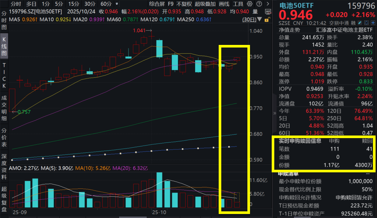This screenshot has height=218, width=377.
Task: Switch to the 分时图 view tab
Action: 4,18
